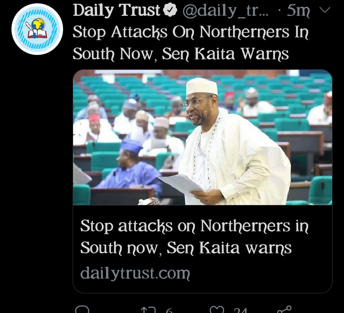
Task: Click the retweet count number 6
Action: (x=169, y=310)
